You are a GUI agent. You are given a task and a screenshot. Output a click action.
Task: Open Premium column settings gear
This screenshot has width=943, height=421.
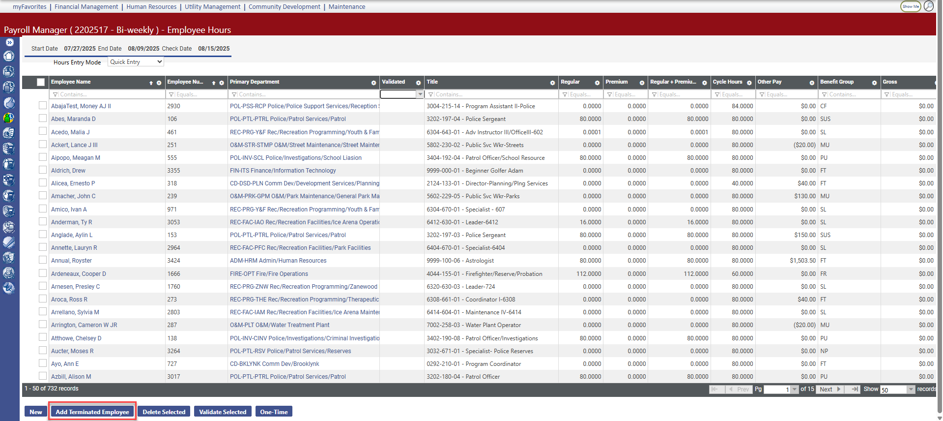(x=642, y=83)
